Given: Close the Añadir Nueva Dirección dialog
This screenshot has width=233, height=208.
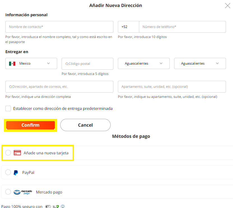Looking at the screenshot, I should [x=228, y=6].
